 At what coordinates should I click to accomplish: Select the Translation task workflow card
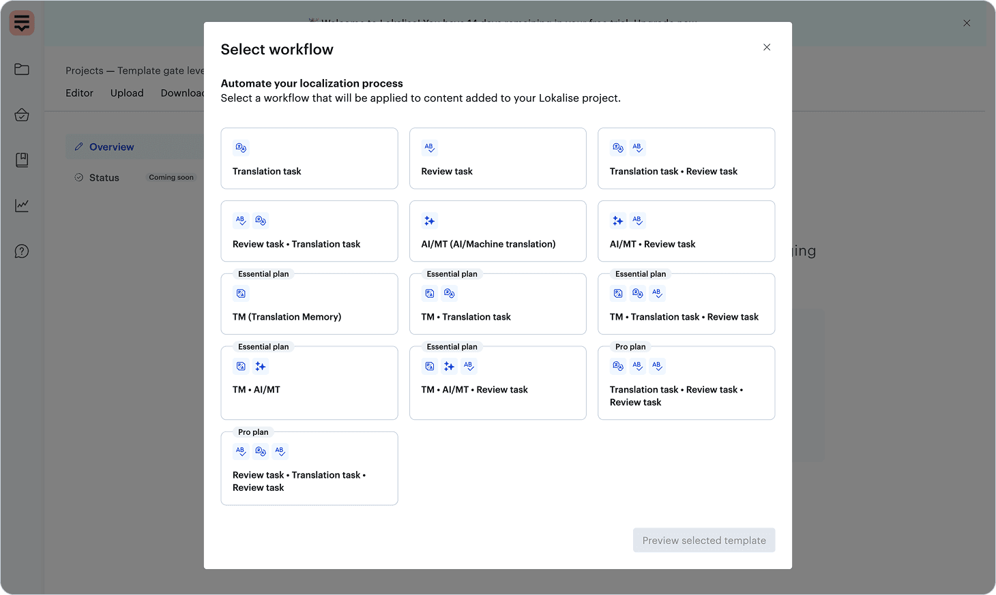click(x=309, y=158)
